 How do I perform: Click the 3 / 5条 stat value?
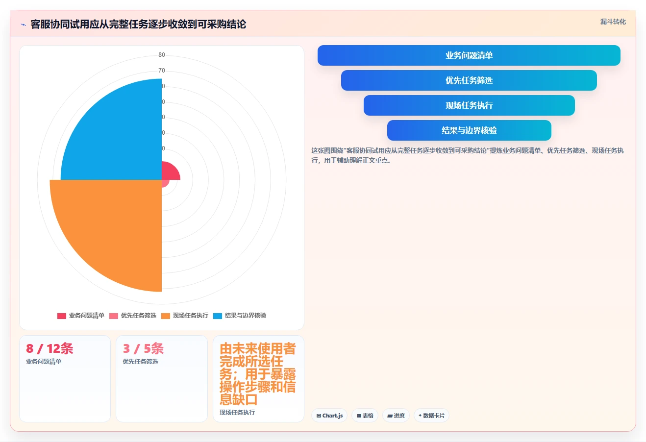pos(143,348)
